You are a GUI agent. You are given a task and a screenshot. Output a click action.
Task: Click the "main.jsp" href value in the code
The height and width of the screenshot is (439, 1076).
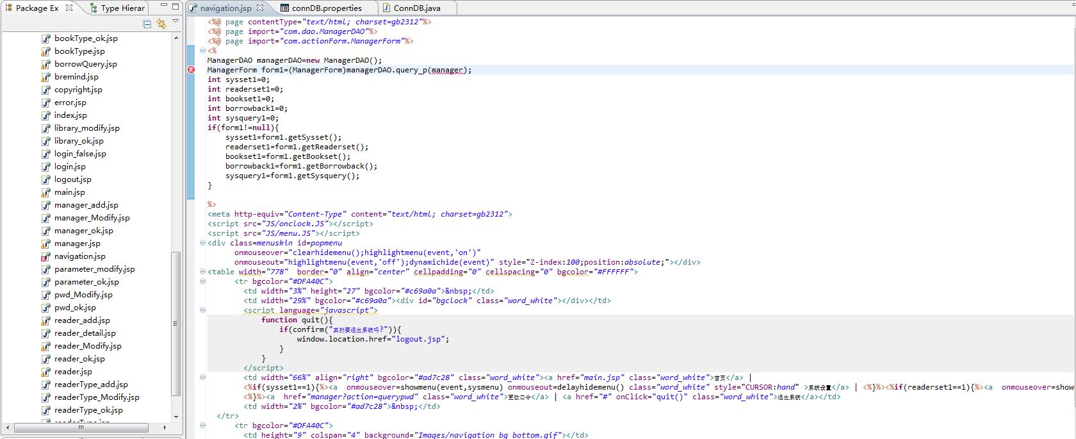click(601, 377)
